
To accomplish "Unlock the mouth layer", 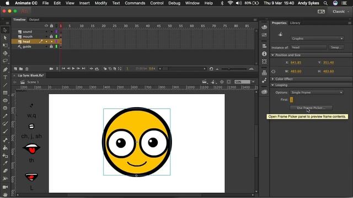I will click(51, 36).
